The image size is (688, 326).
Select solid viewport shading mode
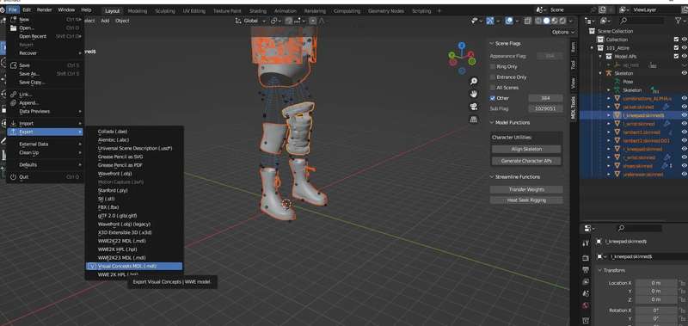point(546,21)
